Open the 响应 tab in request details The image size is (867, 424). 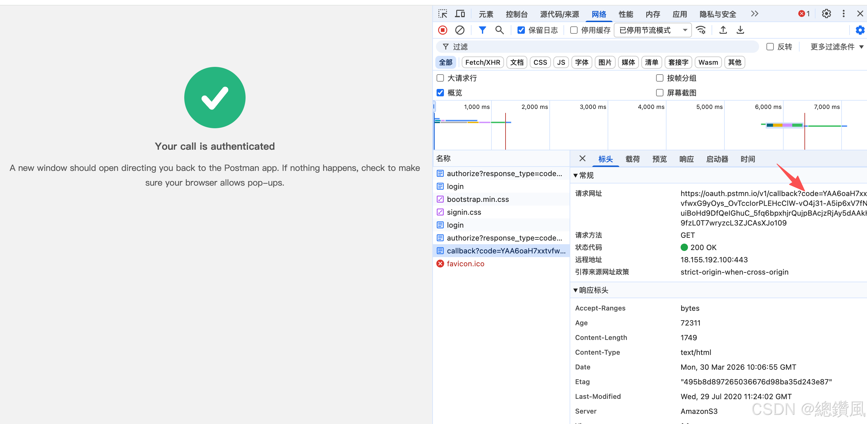pos(686,159)
